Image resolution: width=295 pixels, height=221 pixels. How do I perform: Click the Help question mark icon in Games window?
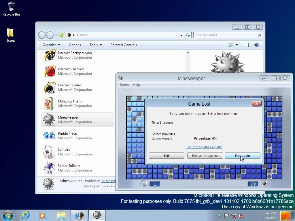coord(257,45)
